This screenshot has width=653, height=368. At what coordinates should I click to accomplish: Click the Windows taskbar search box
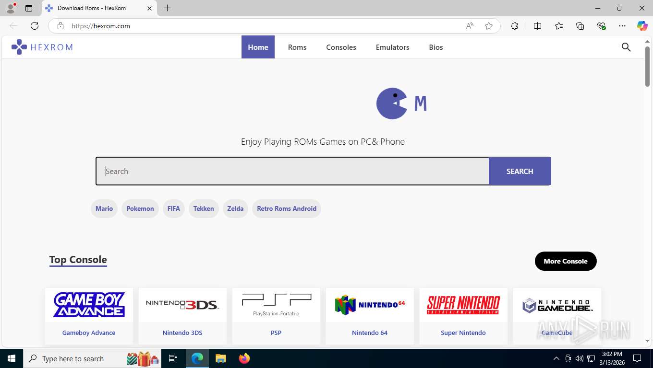(x=93, y=358)
